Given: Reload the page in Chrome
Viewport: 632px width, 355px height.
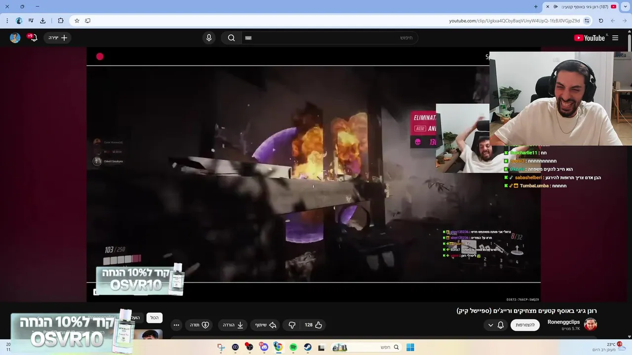Looking at the screenshot, I should (x=601, y=21).
